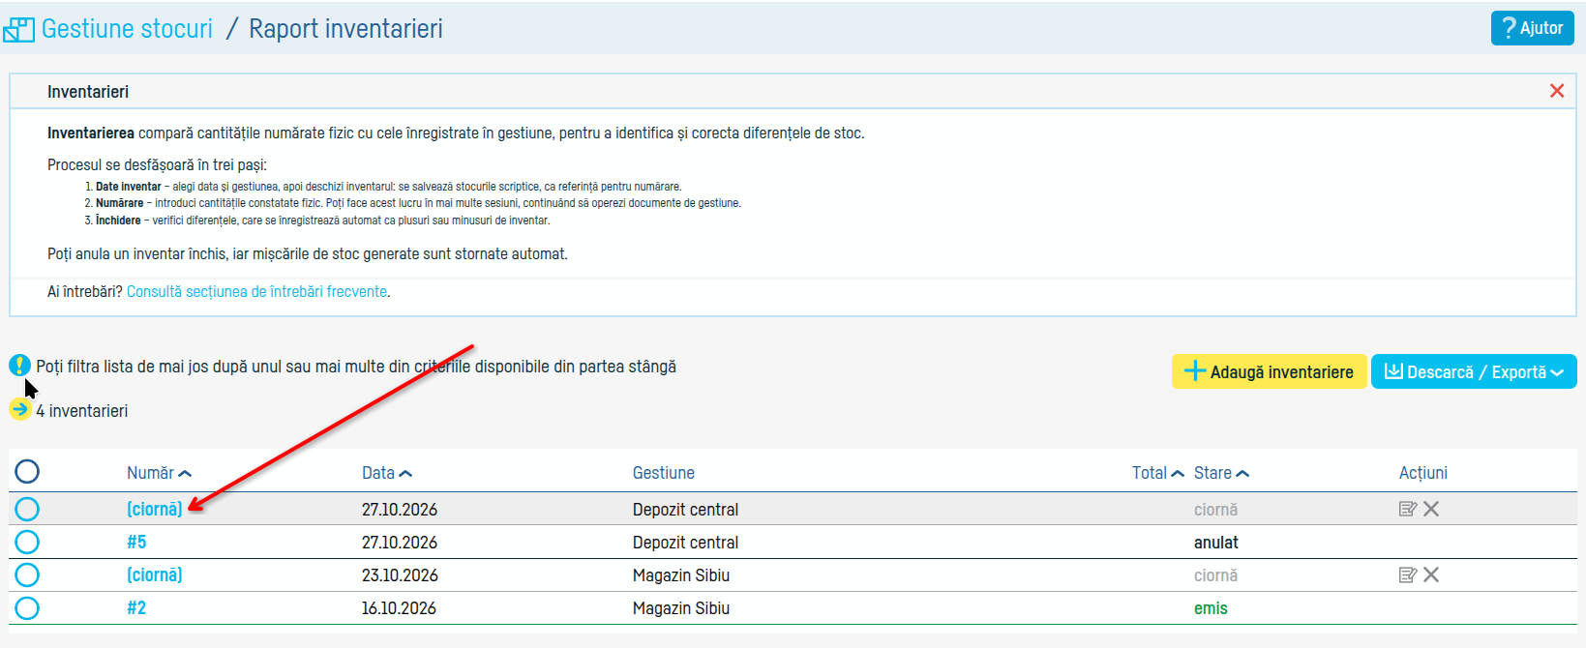Select the Magazin Sibiu ciornă row checkbox
1586x648 pixels.
point(27,574)
